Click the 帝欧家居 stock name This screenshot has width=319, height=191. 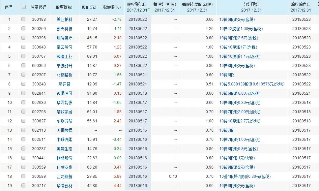[x=65, y=111]
